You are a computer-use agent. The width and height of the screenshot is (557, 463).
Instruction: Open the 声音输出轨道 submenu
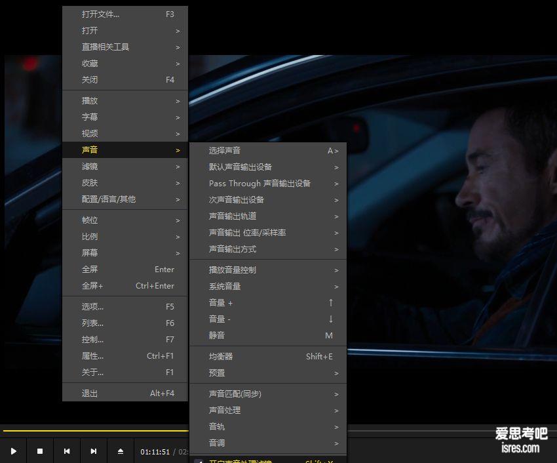268,216
